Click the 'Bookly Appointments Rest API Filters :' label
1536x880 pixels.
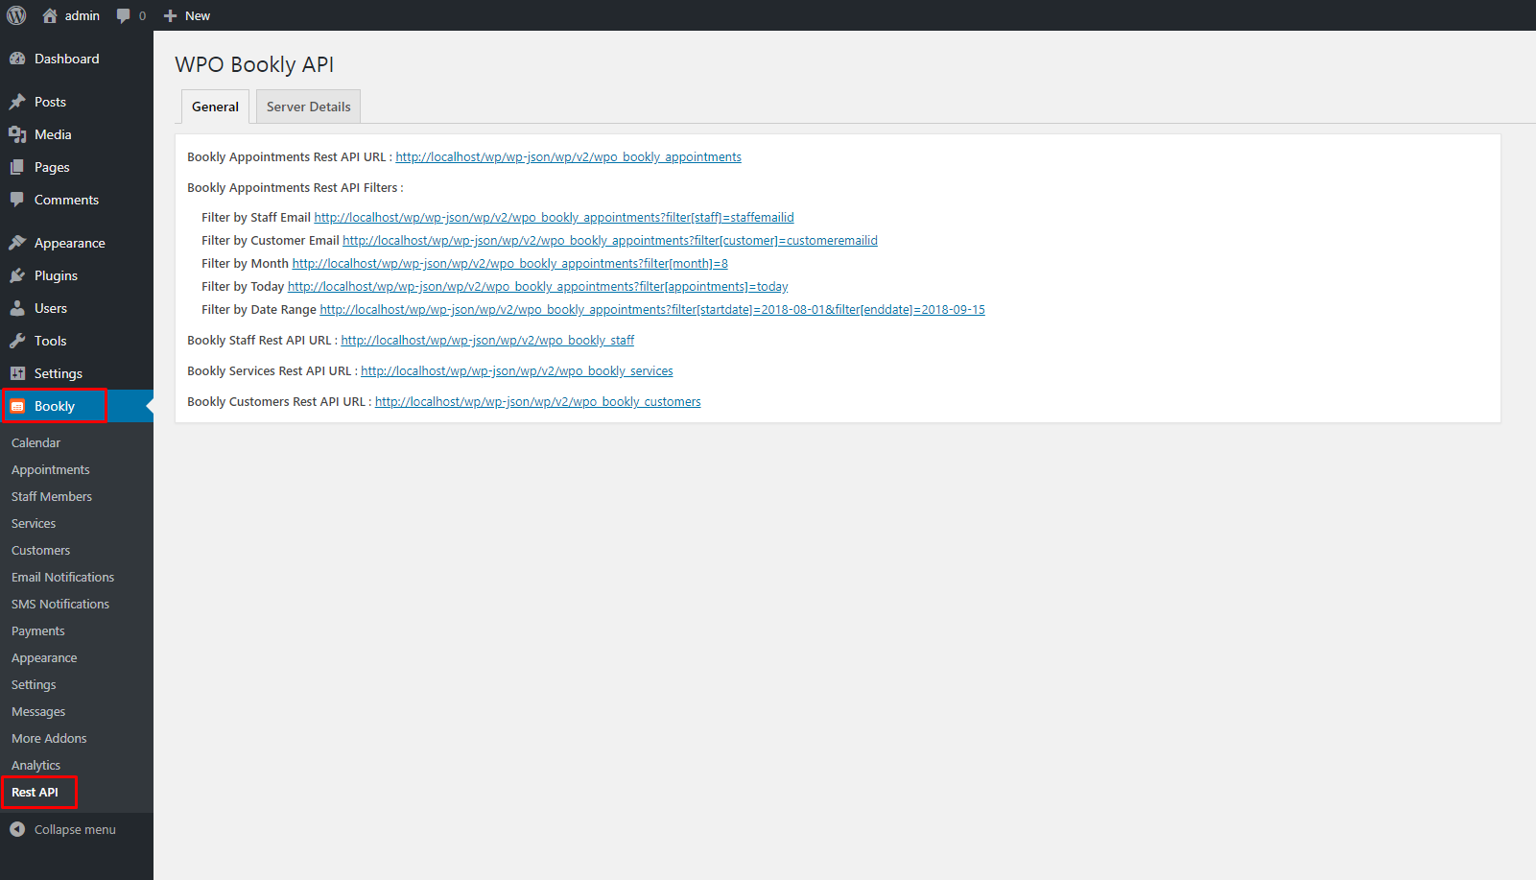[x=295, y=187]
